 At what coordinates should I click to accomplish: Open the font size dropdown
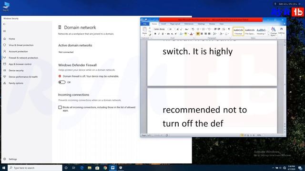click(x=174, y=29)
